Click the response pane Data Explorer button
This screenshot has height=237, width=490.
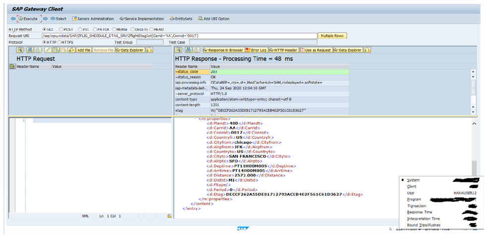[348, 50]
